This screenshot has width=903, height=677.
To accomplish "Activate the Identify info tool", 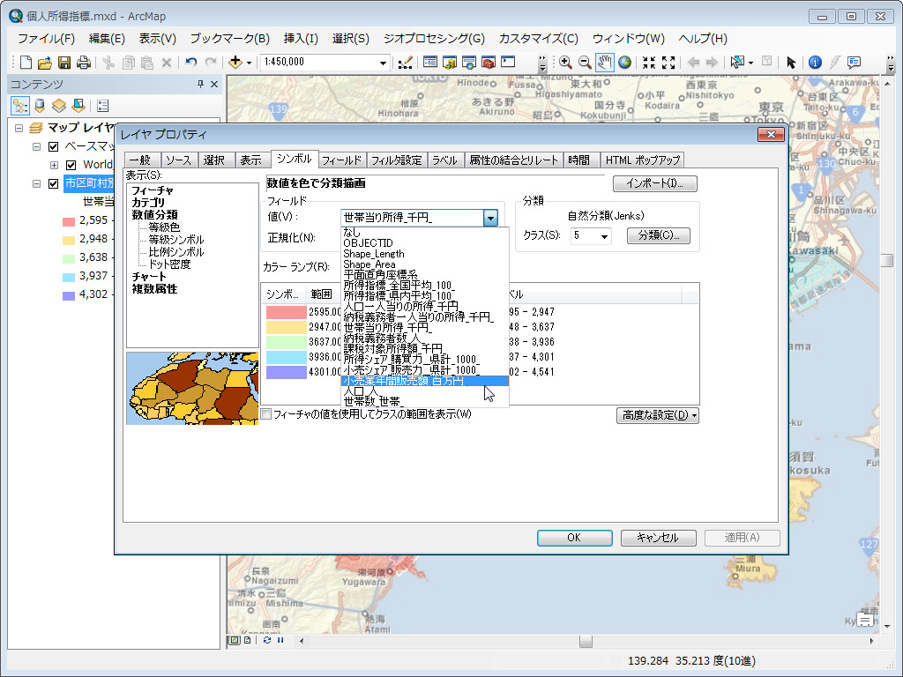I will 815,63.
